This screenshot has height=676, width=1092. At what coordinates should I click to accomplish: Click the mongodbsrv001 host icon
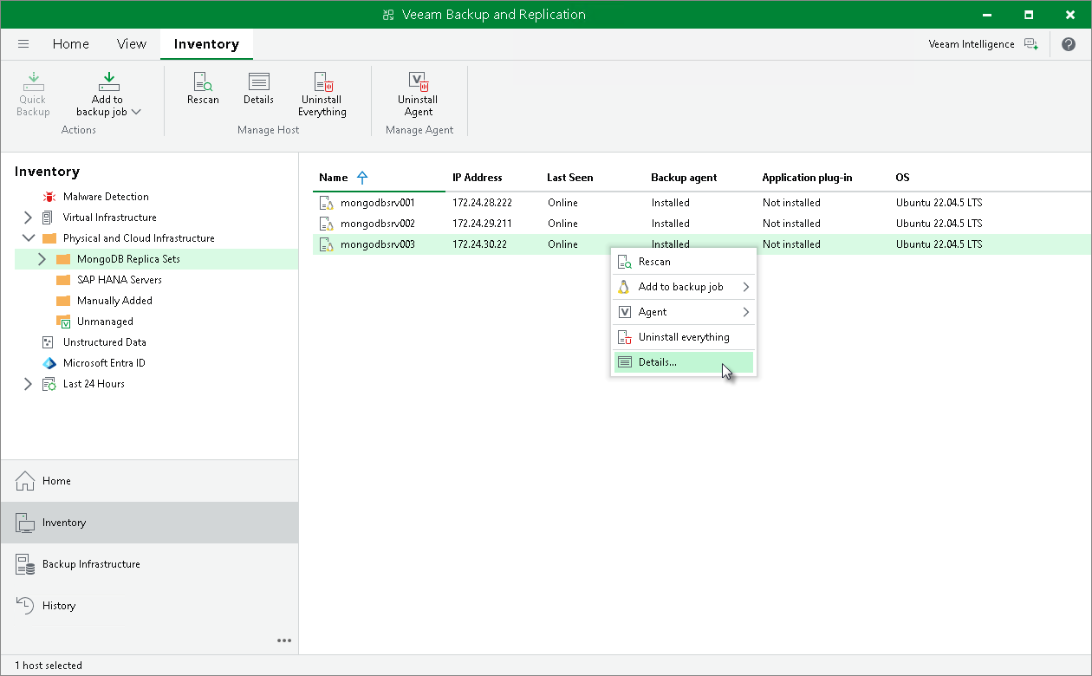[326, 203]
